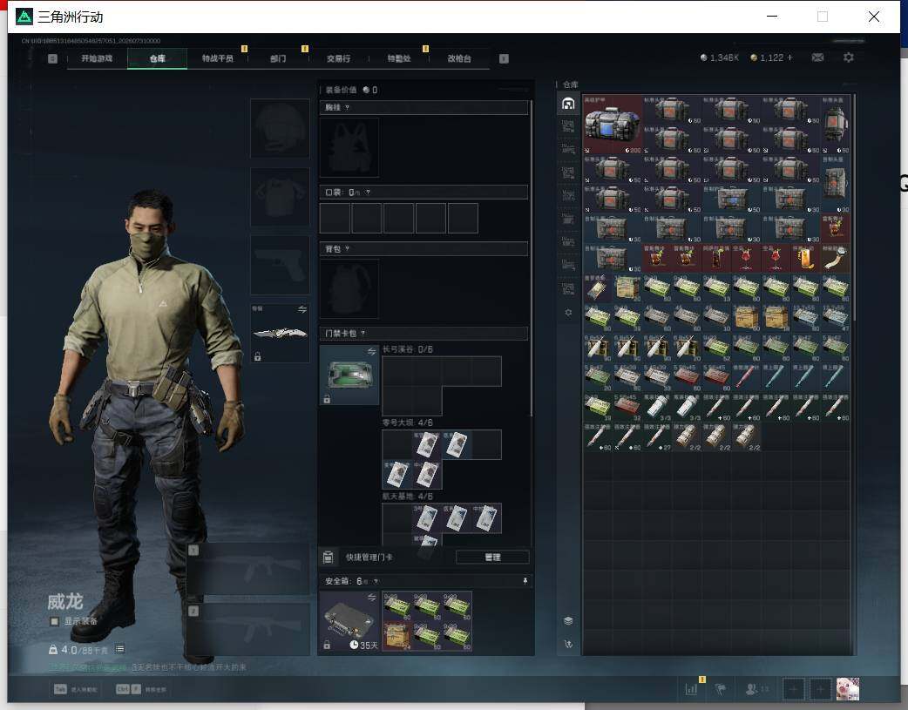This screenshot has width=908, height=710.
Task: Show help for 背包 section
Action: (x=347, y=249)
